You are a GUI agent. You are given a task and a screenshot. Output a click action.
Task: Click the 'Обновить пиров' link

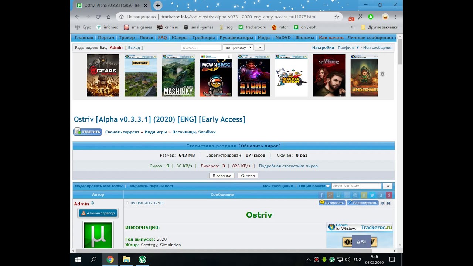(261, 146)
